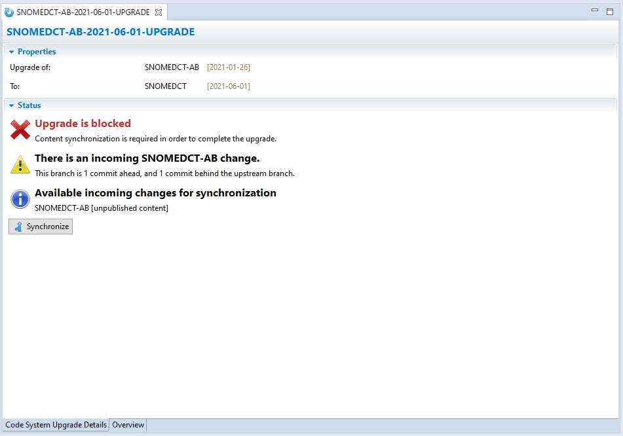623x436 pixels.
Task: Close the SNOMEDCT-AB-2021-06-01-UPGRADE editor tab
Action: [x=159, y=12]
